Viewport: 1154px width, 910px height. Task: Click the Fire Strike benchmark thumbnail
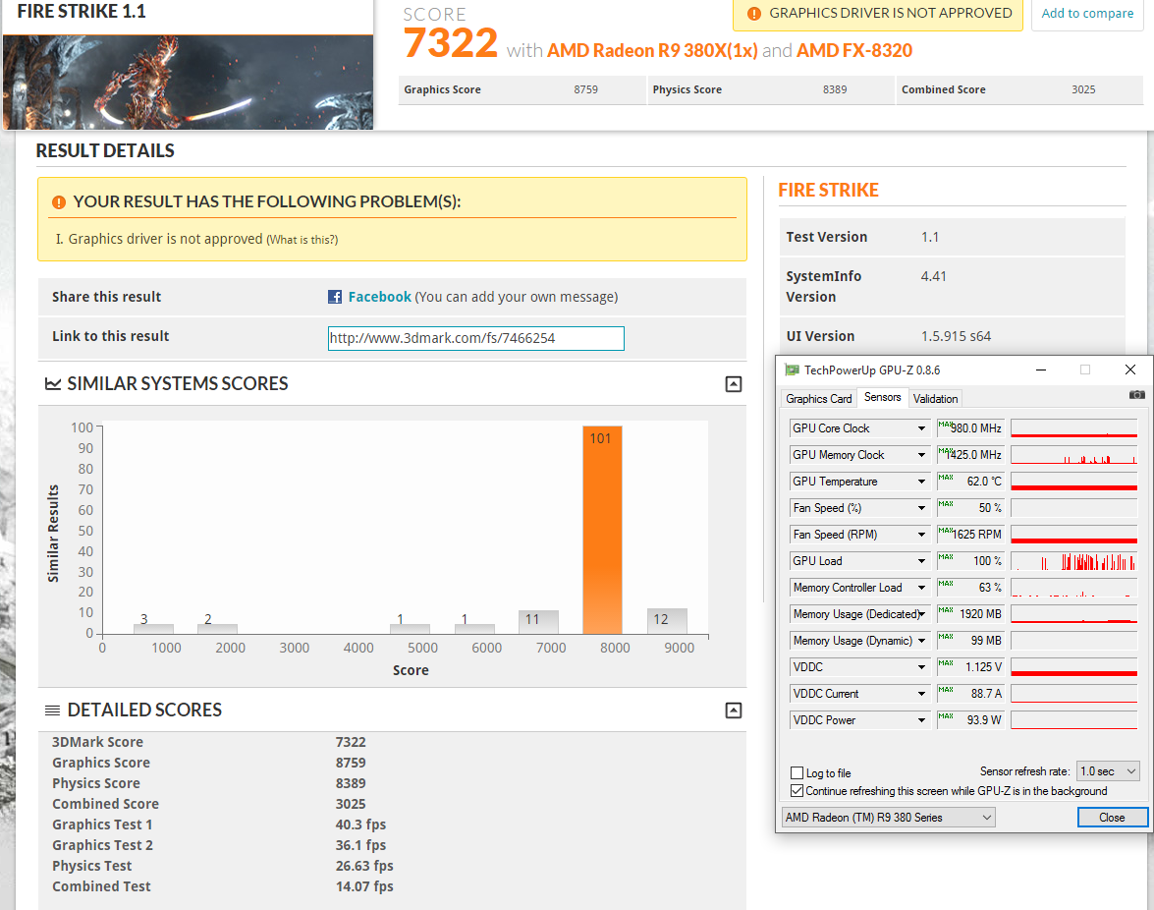click(x=189, y=82)
